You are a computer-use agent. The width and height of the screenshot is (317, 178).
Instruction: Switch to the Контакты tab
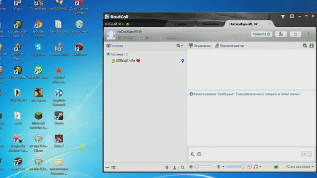pos(210,24)
